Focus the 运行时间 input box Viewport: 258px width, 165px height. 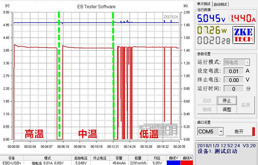(233, 89)
